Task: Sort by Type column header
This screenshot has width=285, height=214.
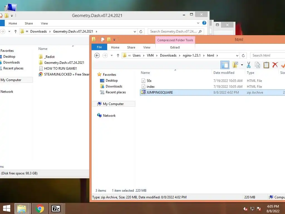Action: tap(250, 73)
